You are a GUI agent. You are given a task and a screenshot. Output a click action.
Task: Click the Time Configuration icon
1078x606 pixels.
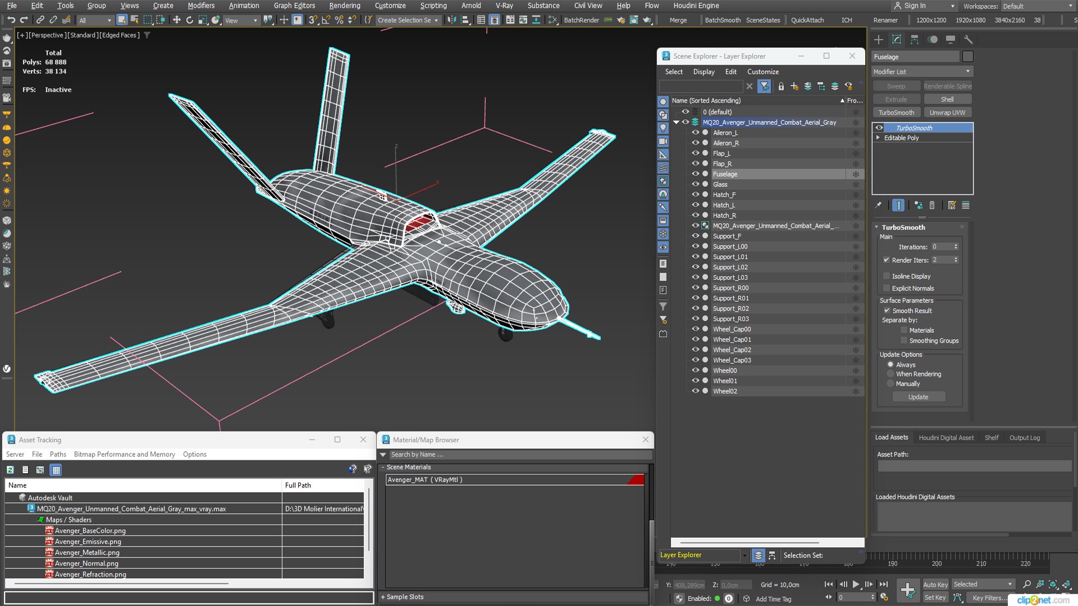click(x=884, y=597)
